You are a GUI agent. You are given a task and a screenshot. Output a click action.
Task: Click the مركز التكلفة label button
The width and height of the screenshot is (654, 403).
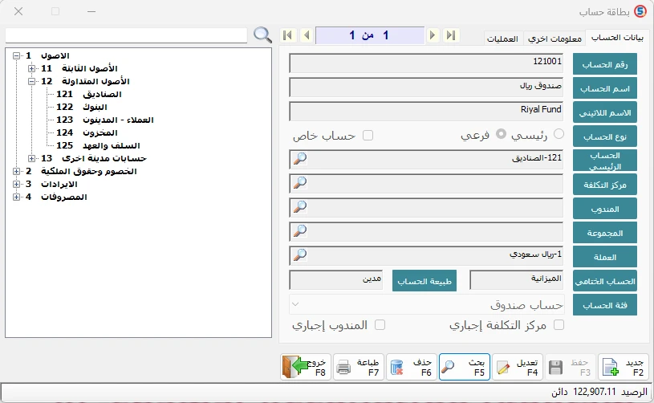(605, 185)
